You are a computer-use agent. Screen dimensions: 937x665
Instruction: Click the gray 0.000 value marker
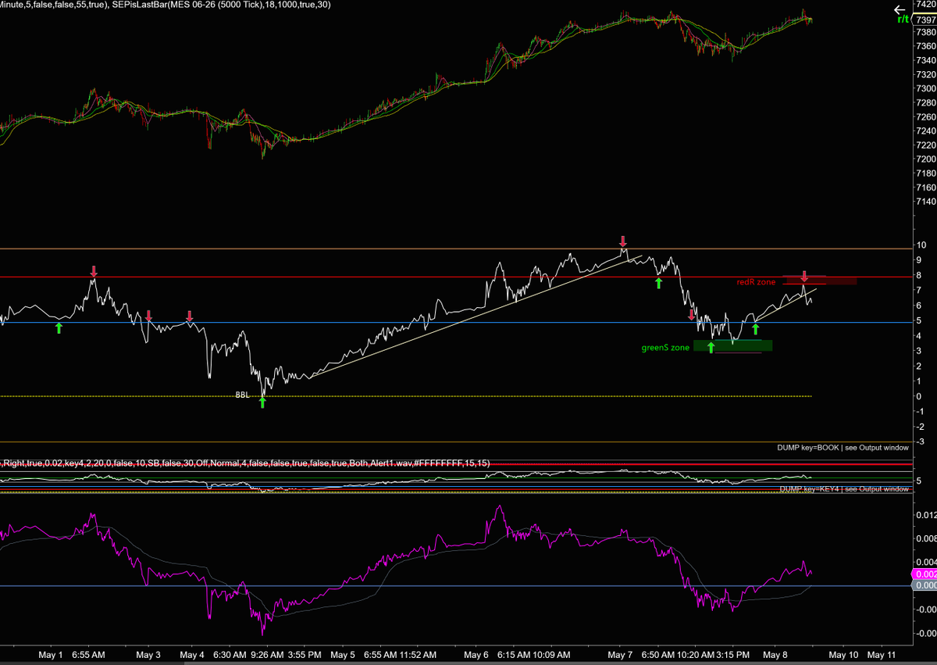click(923, 585)
